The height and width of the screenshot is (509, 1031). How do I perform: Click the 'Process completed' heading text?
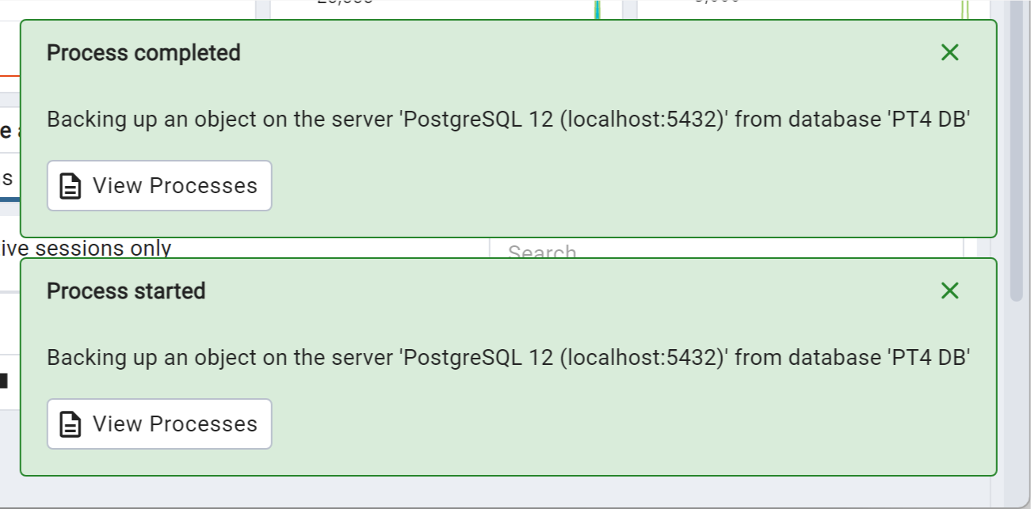[x=143, y=53]
